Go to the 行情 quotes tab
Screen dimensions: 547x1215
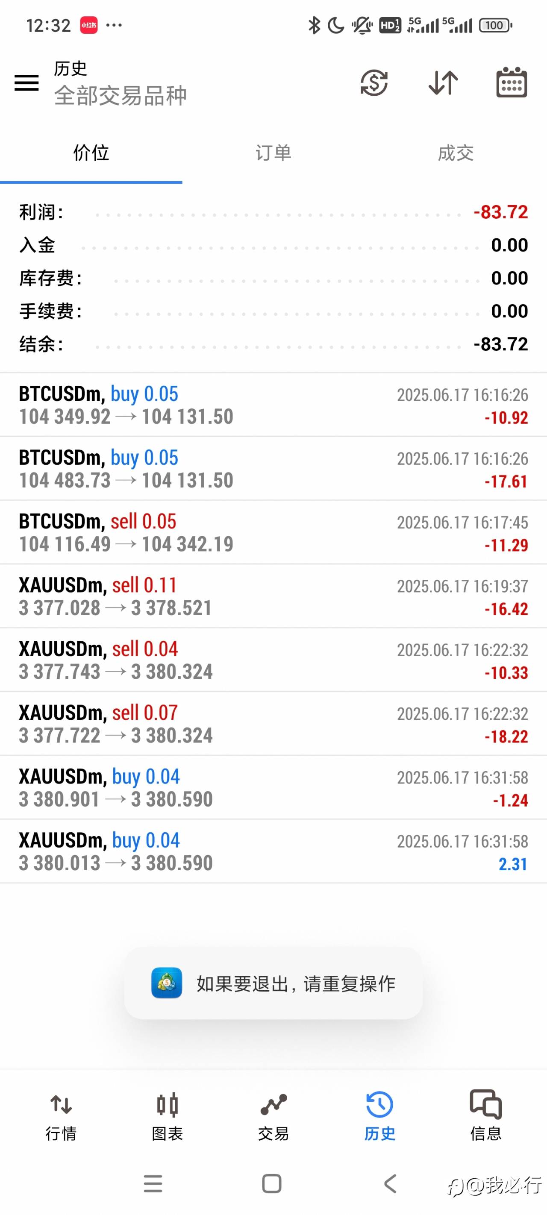(61, 1115)
